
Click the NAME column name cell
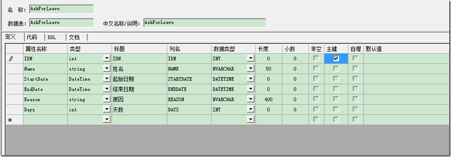click(x=189, y=69)
